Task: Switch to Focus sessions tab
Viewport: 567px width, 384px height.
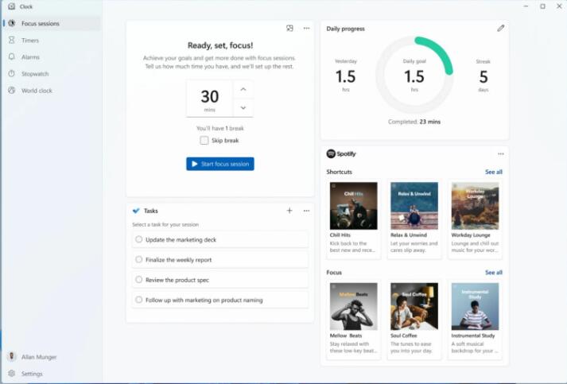Action: coord(40,23)
